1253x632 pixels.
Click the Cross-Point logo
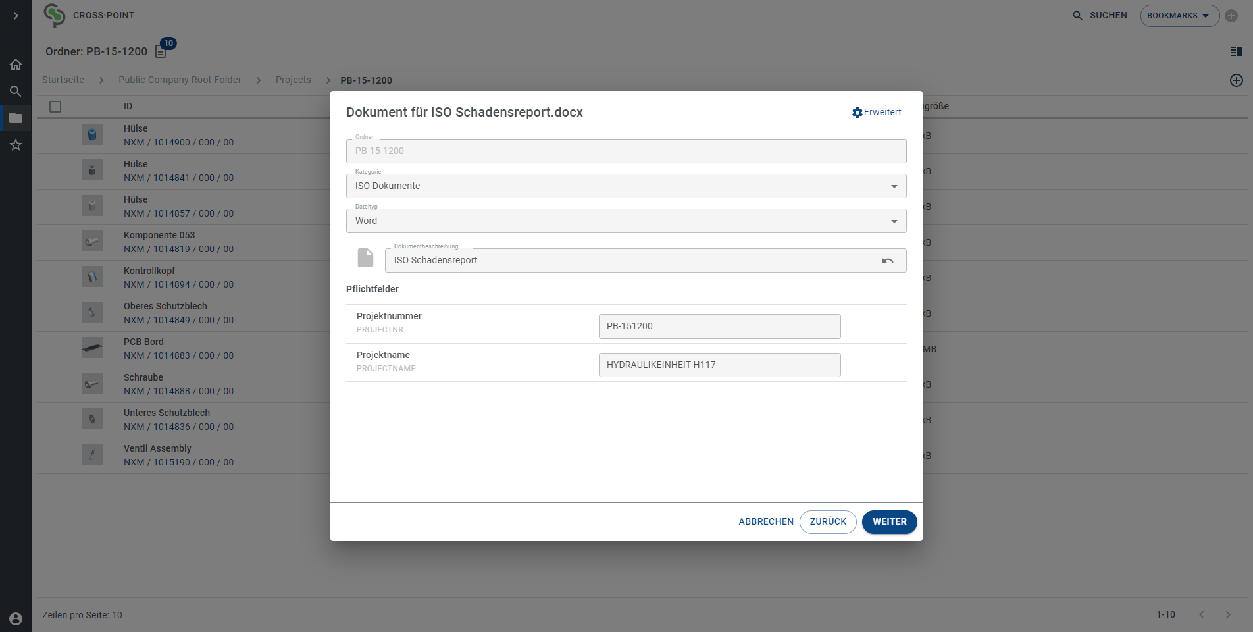55,15
